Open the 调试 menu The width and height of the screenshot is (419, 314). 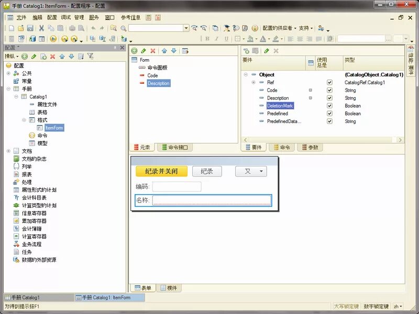66,18
